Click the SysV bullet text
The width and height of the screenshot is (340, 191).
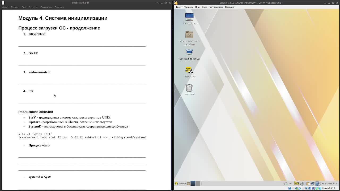69,117
